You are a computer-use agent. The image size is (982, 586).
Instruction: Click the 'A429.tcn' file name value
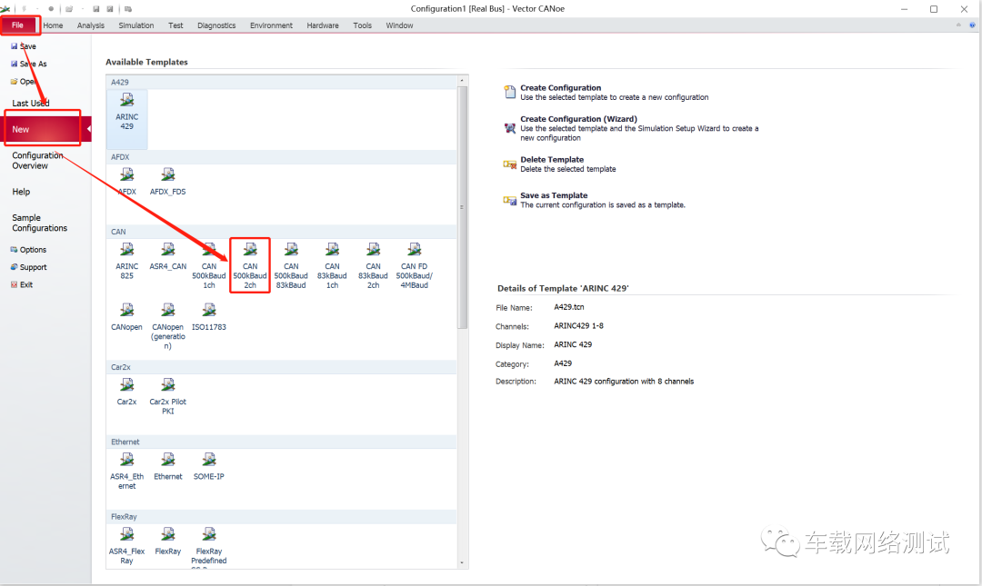(x=568, y=307)
